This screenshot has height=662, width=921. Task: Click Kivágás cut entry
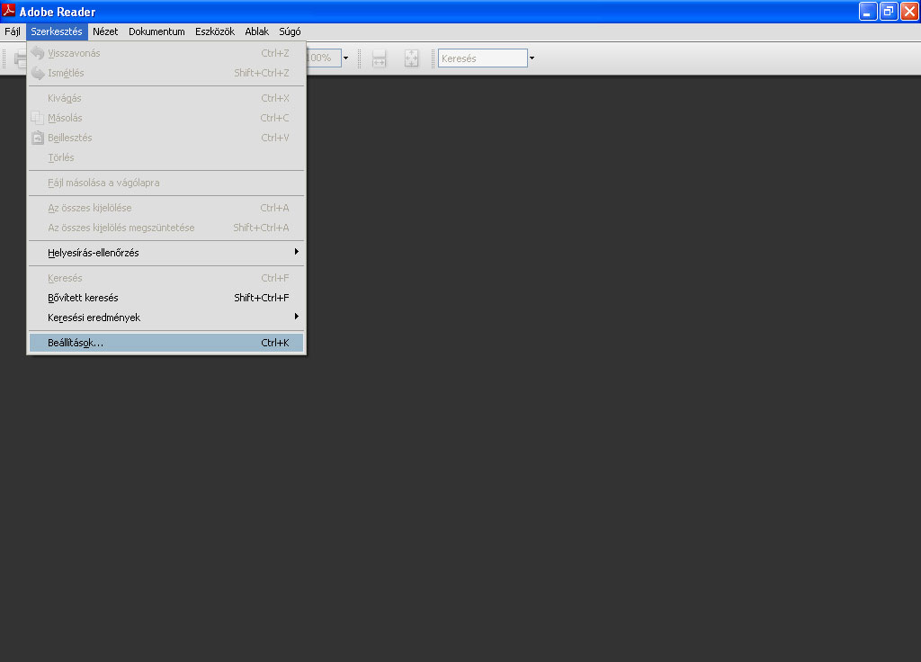[166, 98]
